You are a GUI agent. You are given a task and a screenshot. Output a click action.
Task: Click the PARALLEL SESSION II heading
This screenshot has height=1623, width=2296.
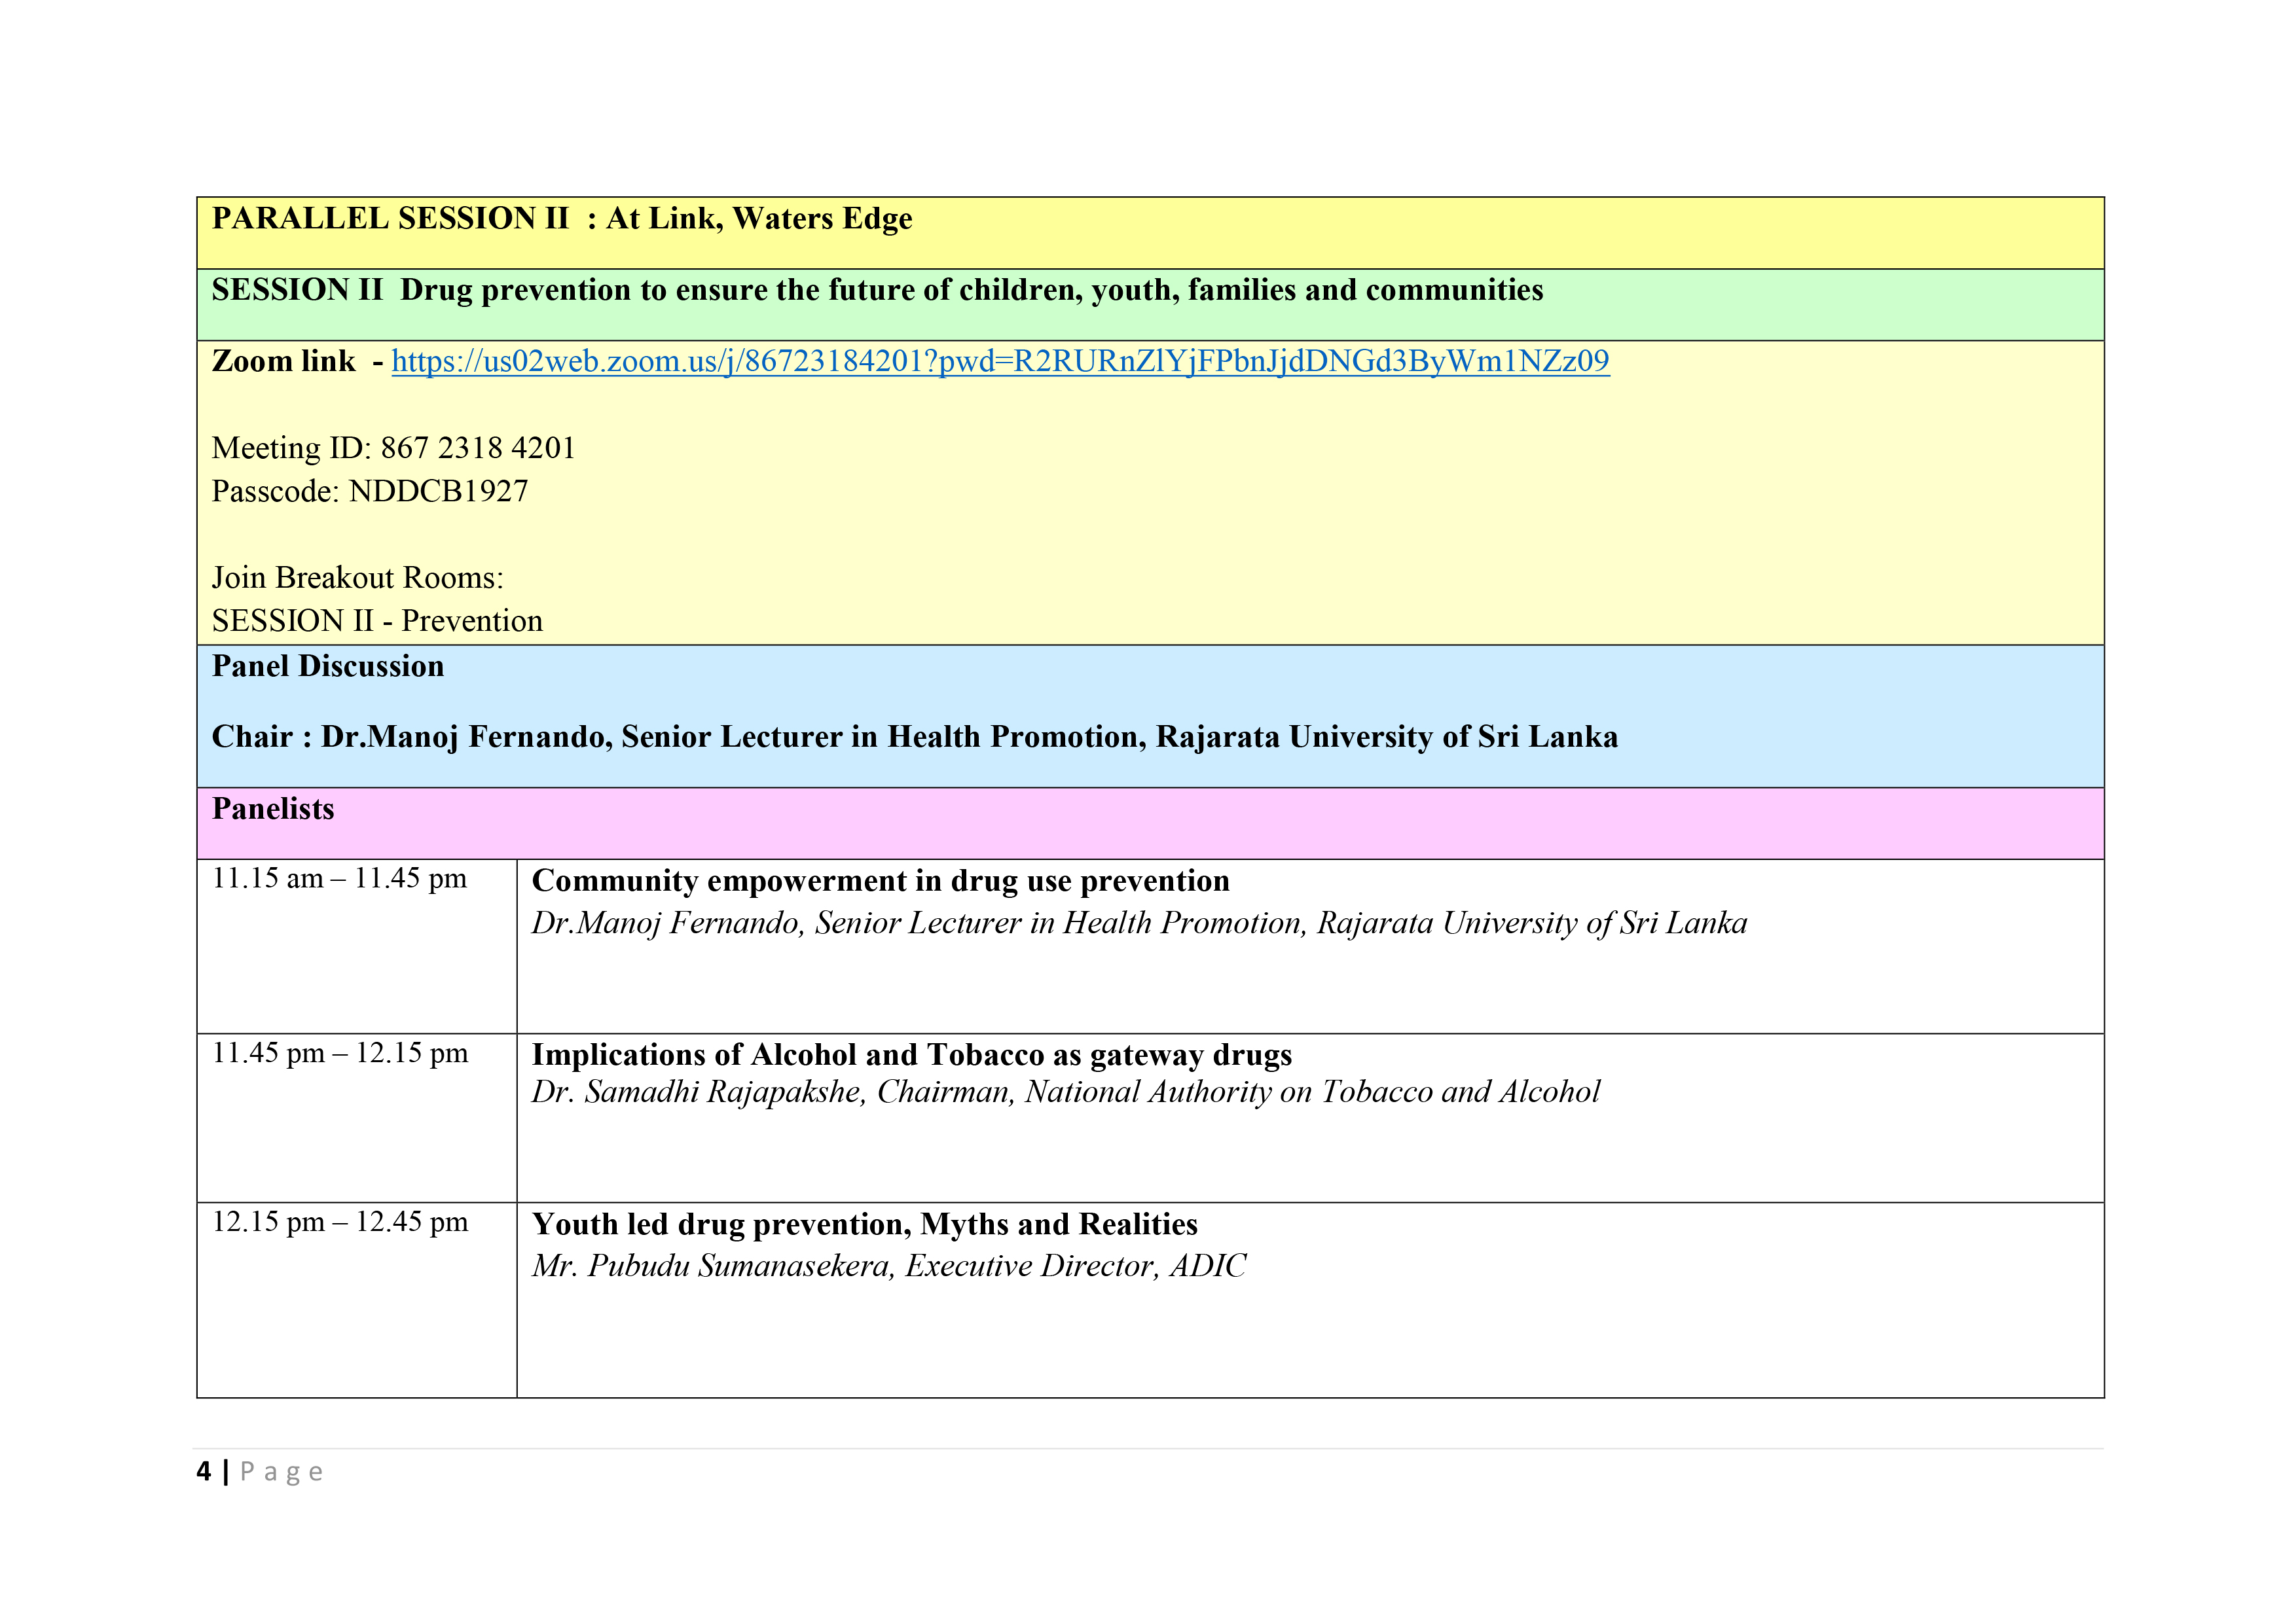pos(561,219)
